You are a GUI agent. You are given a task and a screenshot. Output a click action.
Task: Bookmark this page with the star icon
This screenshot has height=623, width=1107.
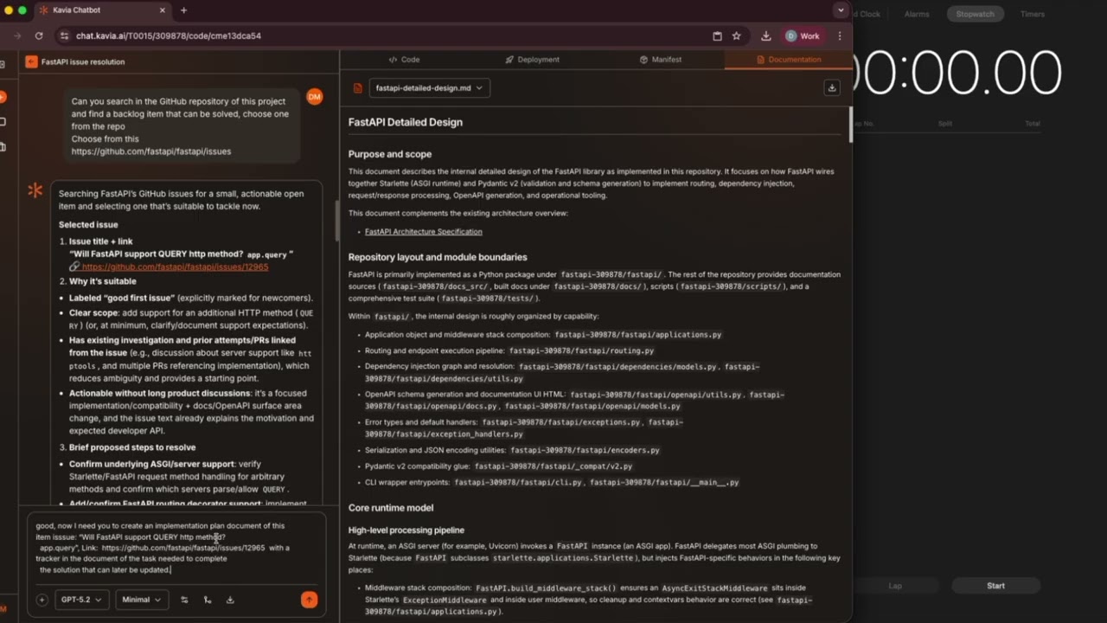point(737,36)
